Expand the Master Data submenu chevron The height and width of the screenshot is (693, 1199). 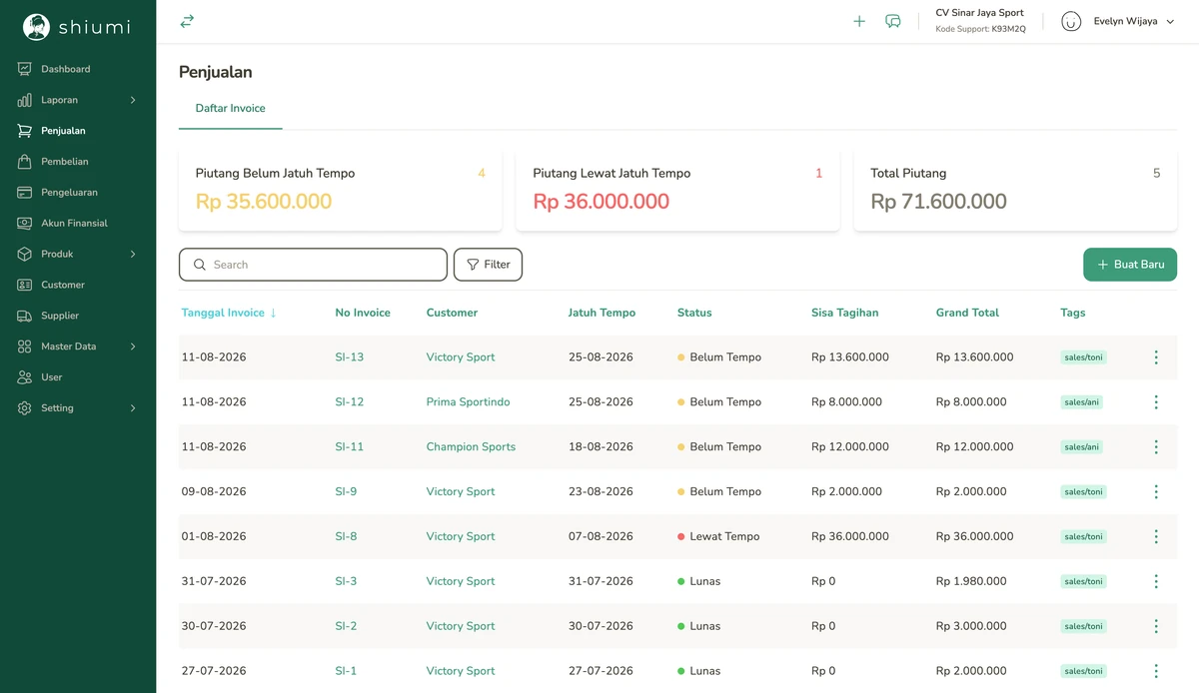pyautogui.click(x=133, y=346)
